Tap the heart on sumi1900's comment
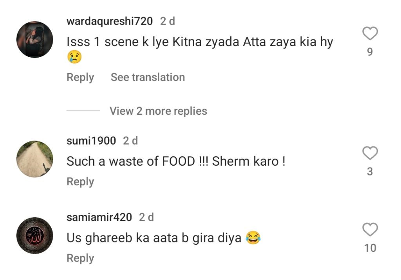This screenshot has width=401, height=280. [x=370, y=154]
